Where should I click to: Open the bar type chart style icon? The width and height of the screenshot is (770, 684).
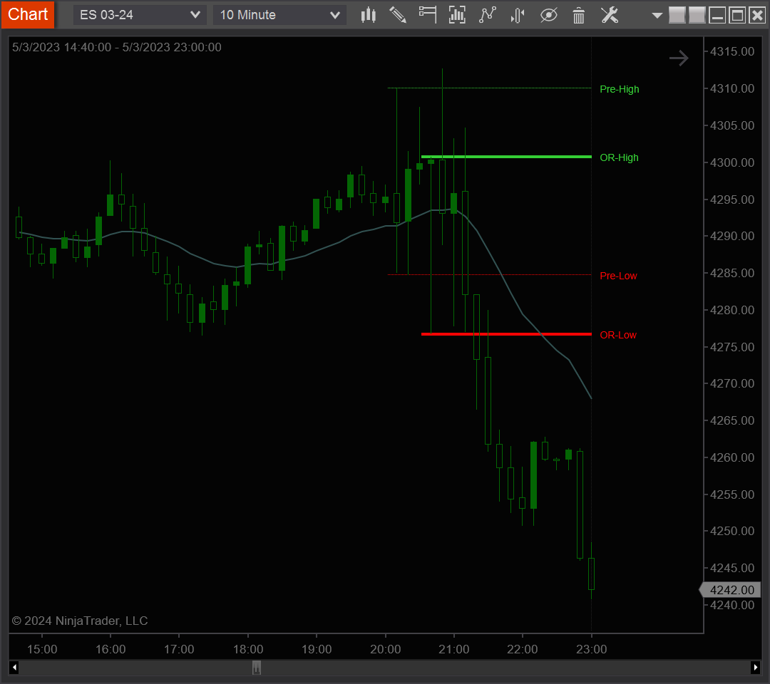point(369,15)
